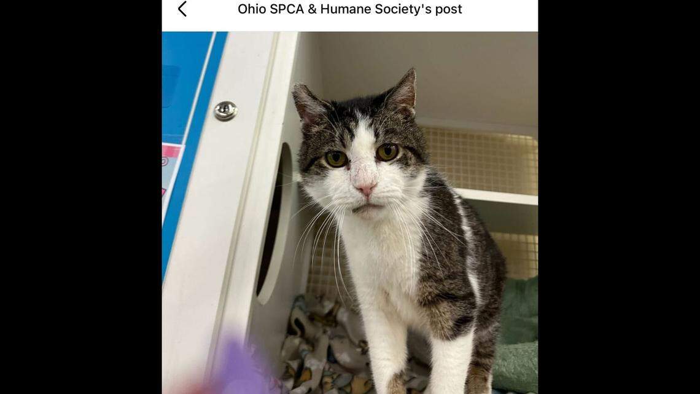Click the cat's left ear
700x394 pixels.
click(309, 104)
